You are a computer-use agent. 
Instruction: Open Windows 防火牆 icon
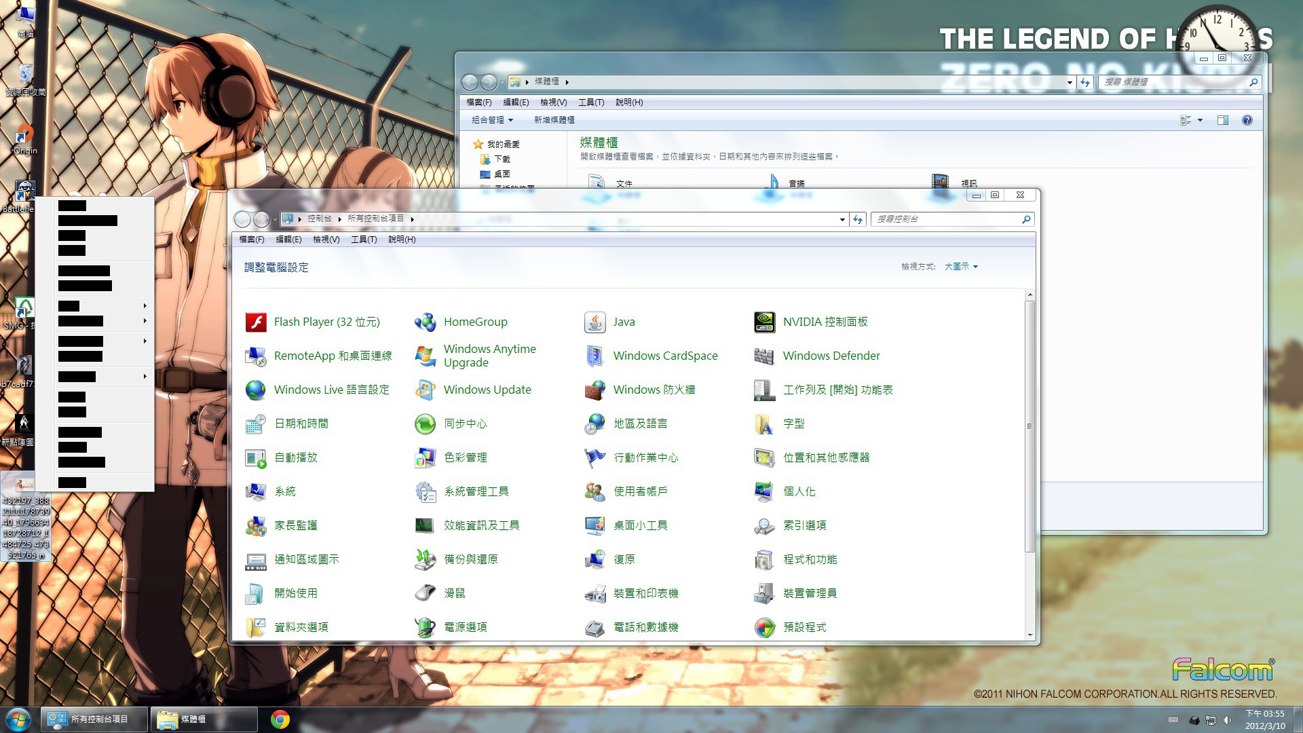(595, 390)
